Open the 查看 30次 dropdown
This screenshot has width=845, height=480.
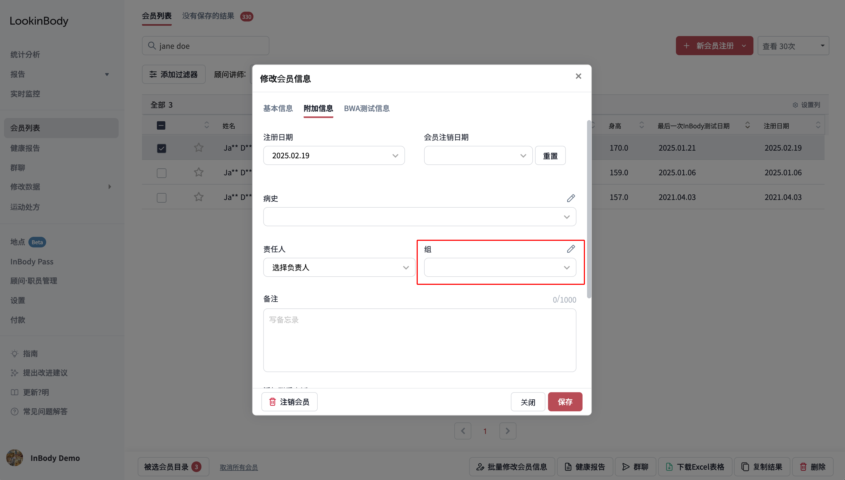coord(793,46)
